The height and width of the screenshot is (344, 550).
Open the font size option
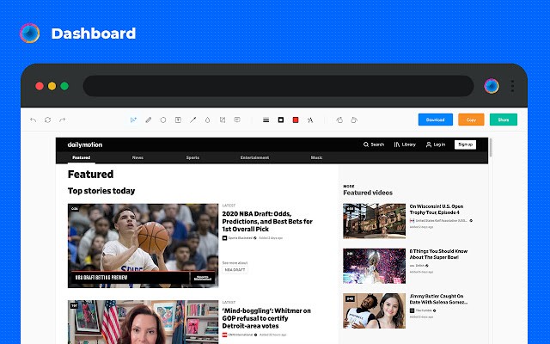coord(310,120)
